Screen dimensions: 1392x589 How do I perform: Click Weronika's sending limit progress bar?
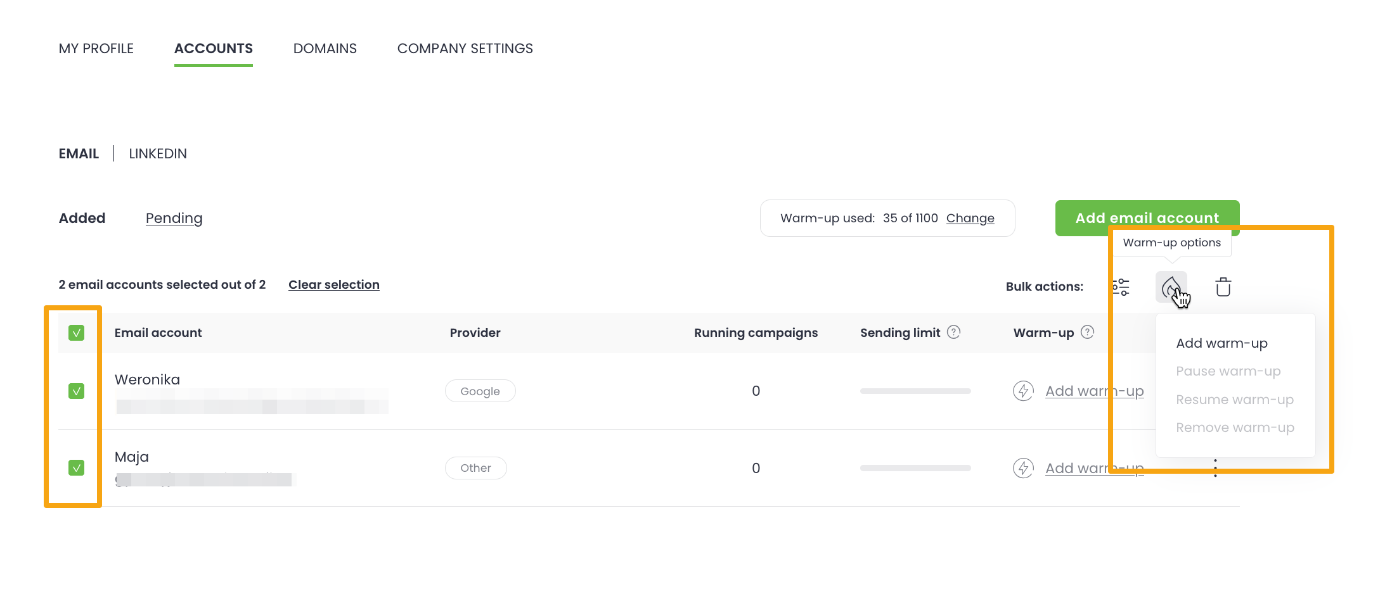[x=915, y=391]
